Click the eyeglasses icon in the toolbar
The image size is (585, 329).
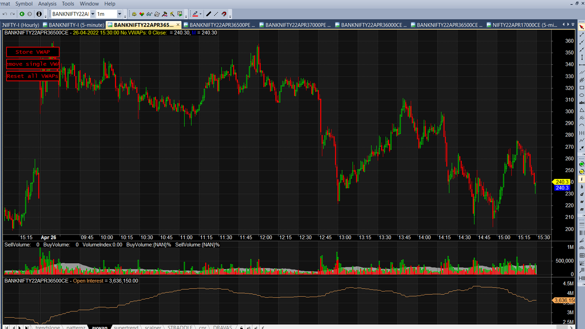[x=149, y=14]
